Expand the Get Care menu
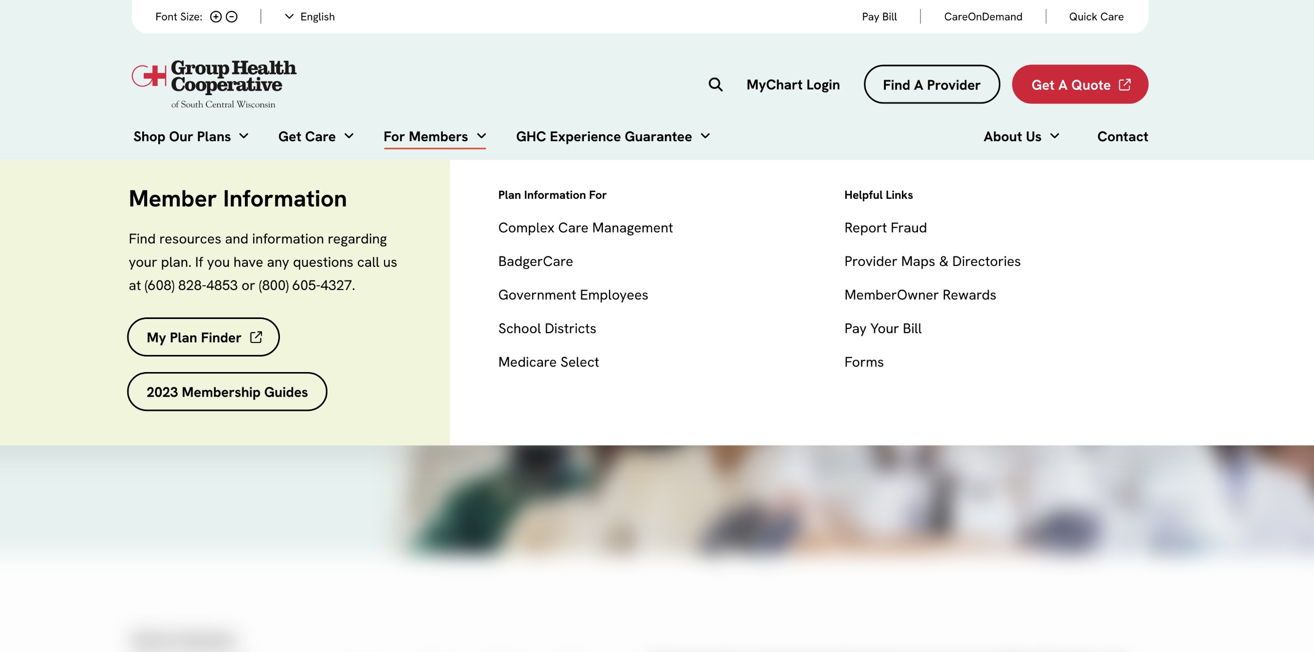This screenshot has height=652, width=1314. coord(316,136)
